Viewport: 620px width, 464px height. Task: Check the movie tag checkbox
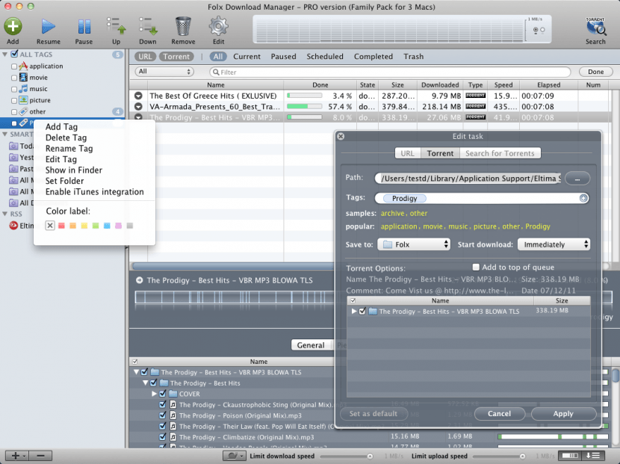point(14,78)
